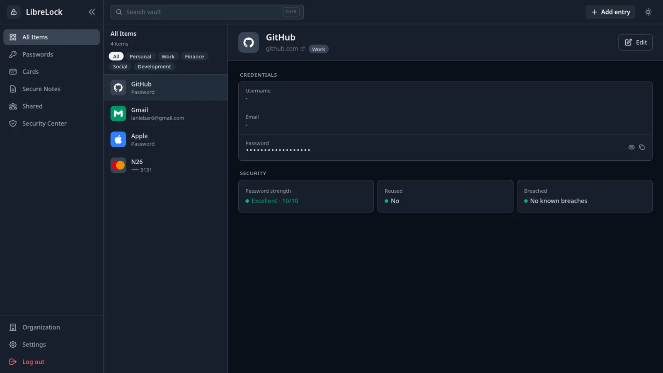This screenshot has height=373, width=663.
Task: Open github.com link
Action: pos(282,48)
